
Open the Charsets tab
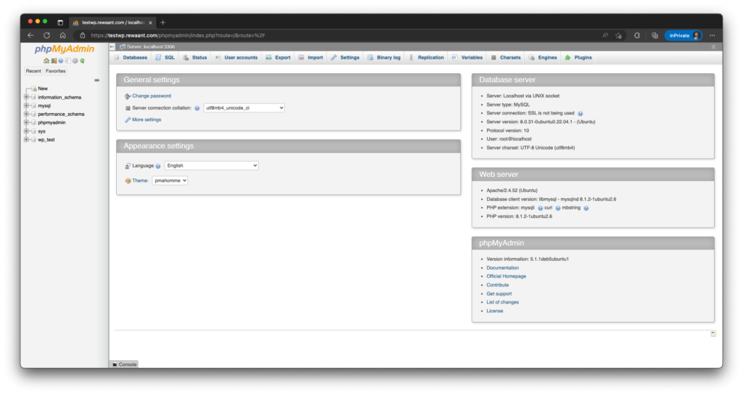coord(505,58)
